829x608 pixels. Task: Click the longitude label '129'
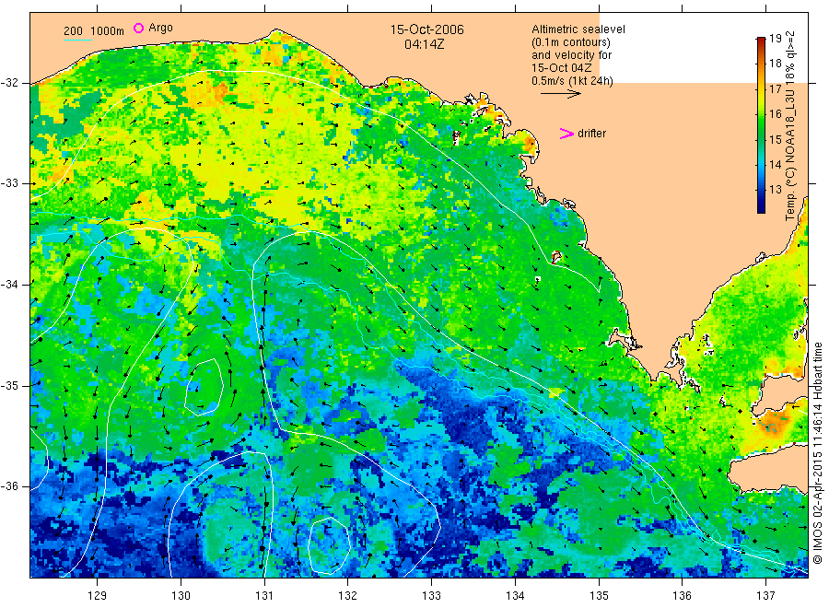[x=98, y=596]
